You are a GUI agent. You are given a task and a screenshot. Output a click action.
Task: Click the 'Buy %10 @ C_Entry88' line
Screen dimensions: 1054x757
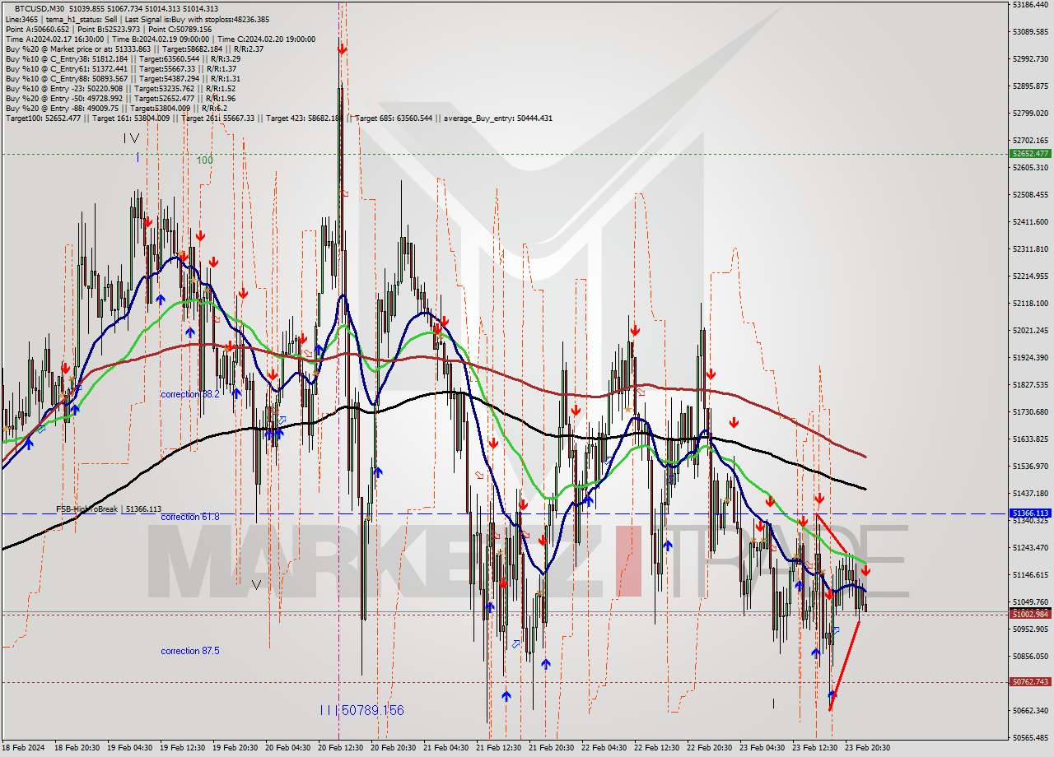click(x=123, y=79)
